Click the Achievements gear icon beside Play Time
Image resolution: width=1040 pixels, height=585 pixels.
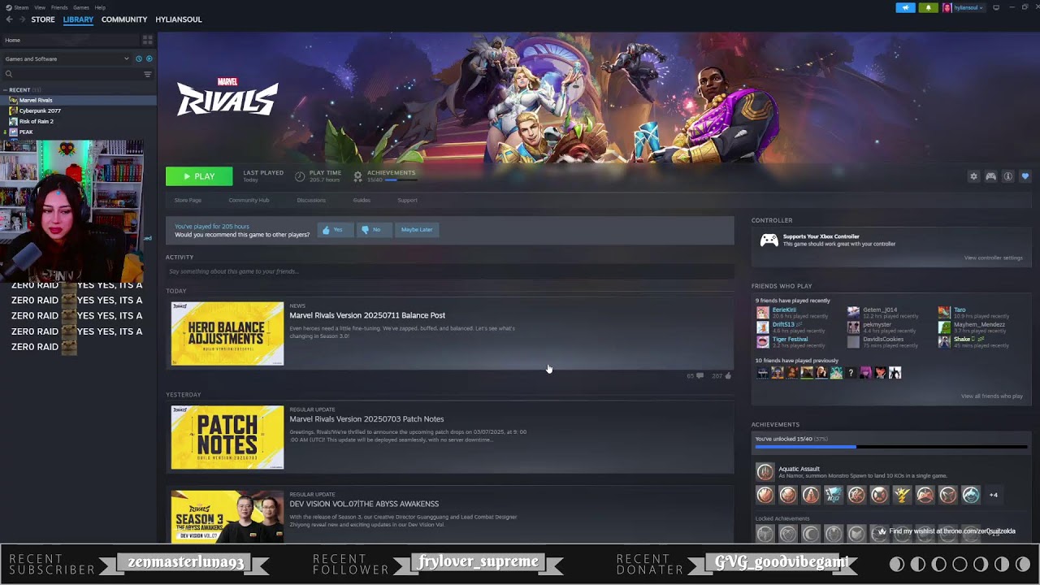point(357,175)
